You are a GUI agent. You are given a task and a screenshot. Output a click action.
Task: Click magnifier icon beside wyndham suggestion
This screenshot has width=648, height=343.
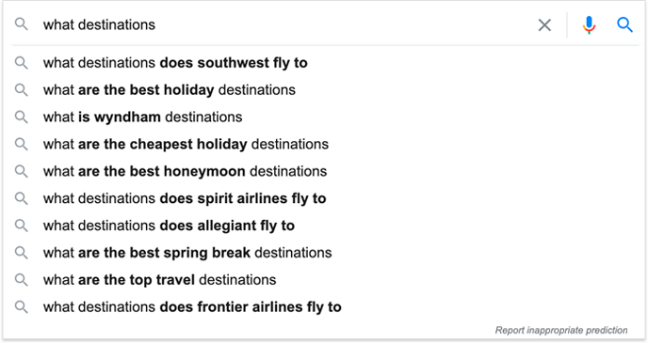pos(21,117)
